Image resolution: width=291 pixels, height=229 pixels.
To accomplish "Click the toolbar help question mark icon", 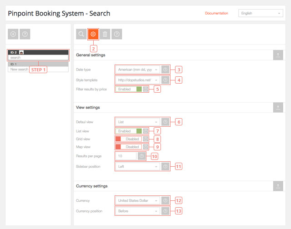I will pos(117,34).
